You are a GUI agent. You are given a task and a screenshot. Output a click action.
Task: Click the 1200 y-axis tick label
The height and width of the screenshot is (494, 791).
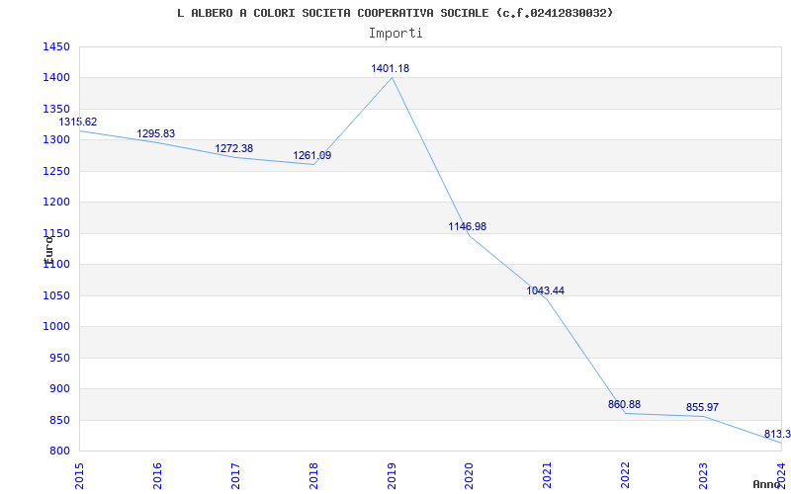56,203
